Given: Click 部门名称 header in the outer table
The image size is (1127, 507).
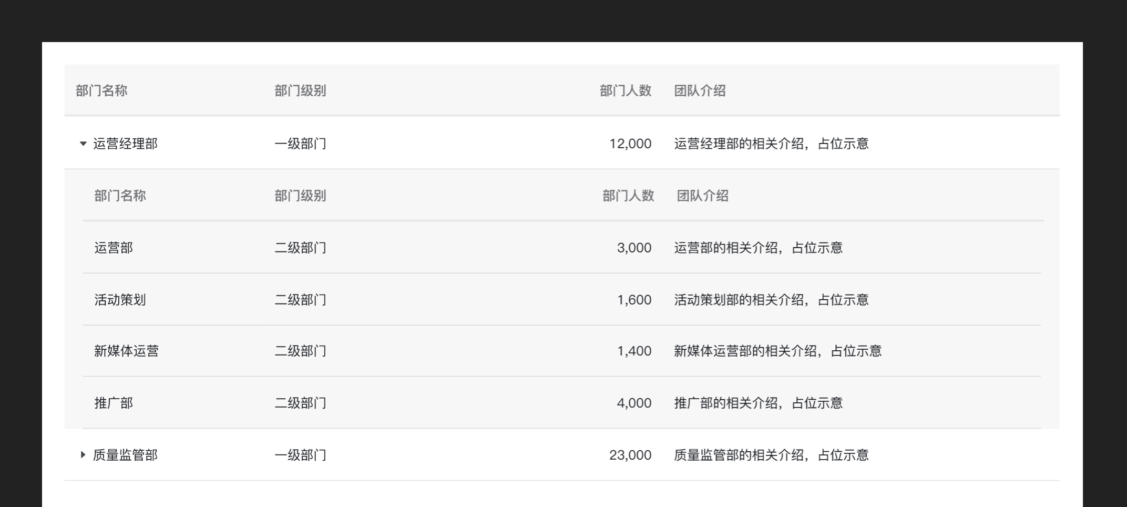Looking at the screenshot, I should click(x=101, y=91).
